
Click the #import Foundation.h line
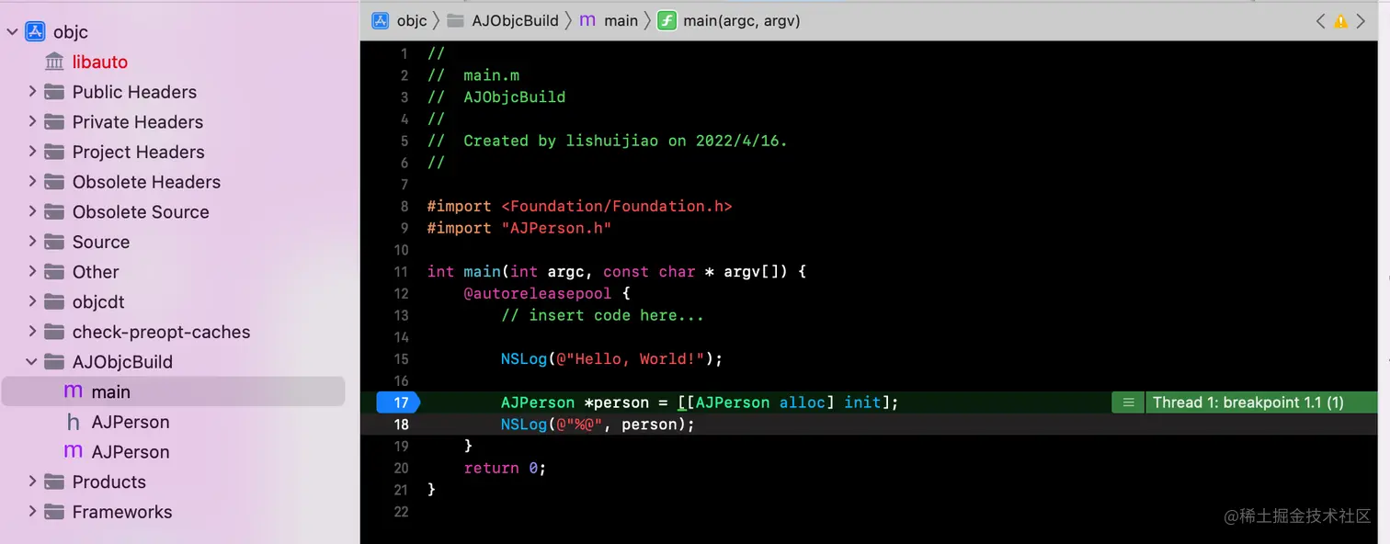579,206
